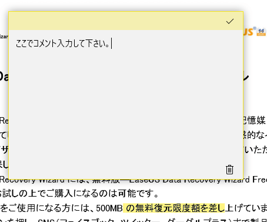
Task: Delete the comment with the trash icon
Action: [x=229, y=170]
